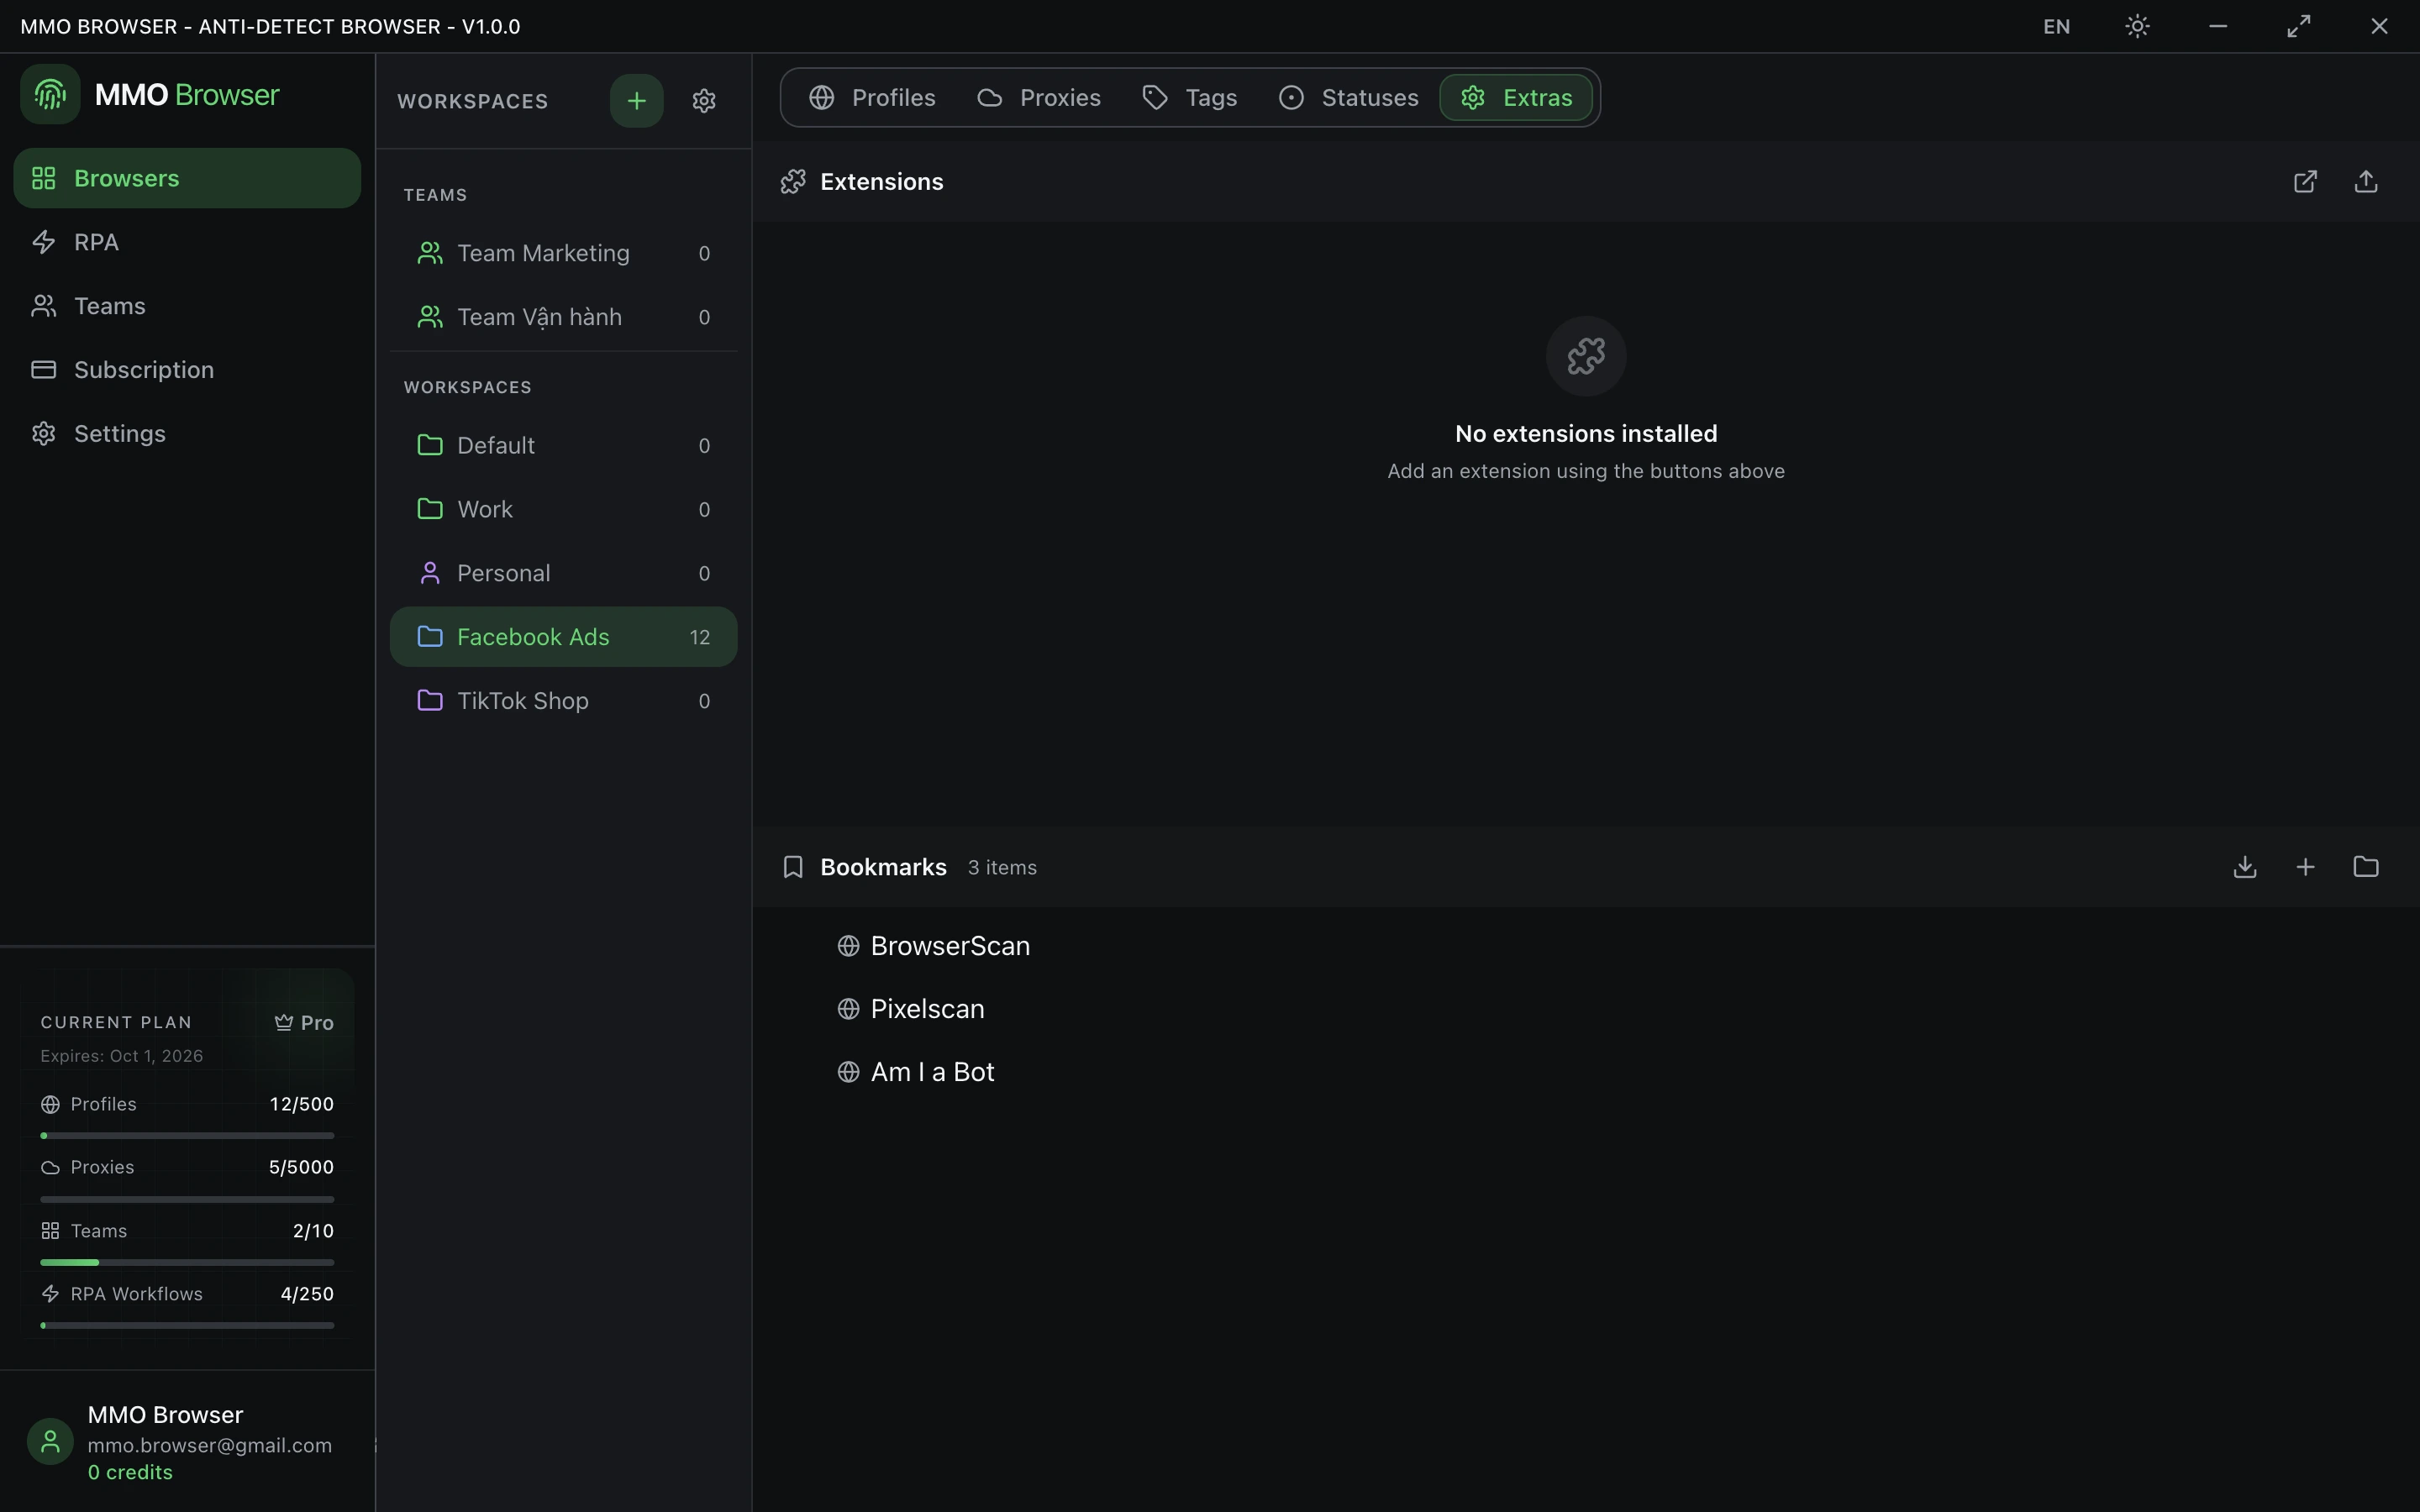Open the Statuses tab
This screenshot has width=2420, height=1512.
pyautogui.click(x=1348, y=97)
